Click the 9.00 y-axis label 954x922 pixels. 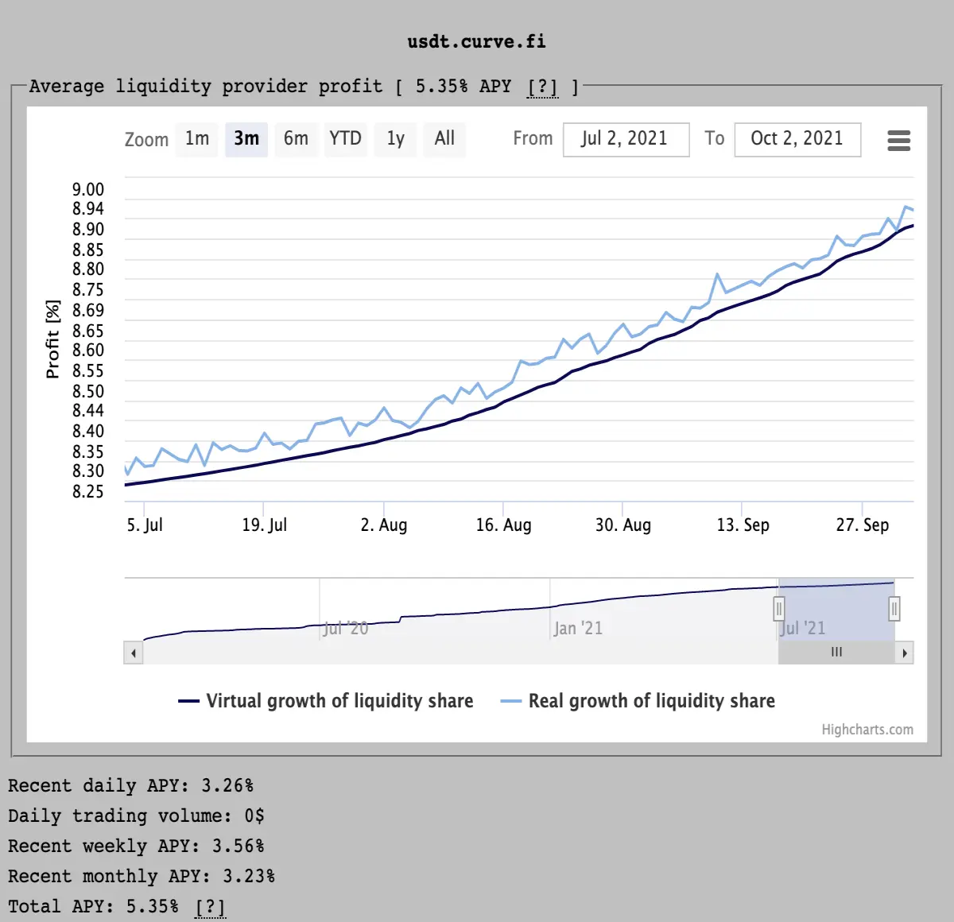(x=88, y=189)
